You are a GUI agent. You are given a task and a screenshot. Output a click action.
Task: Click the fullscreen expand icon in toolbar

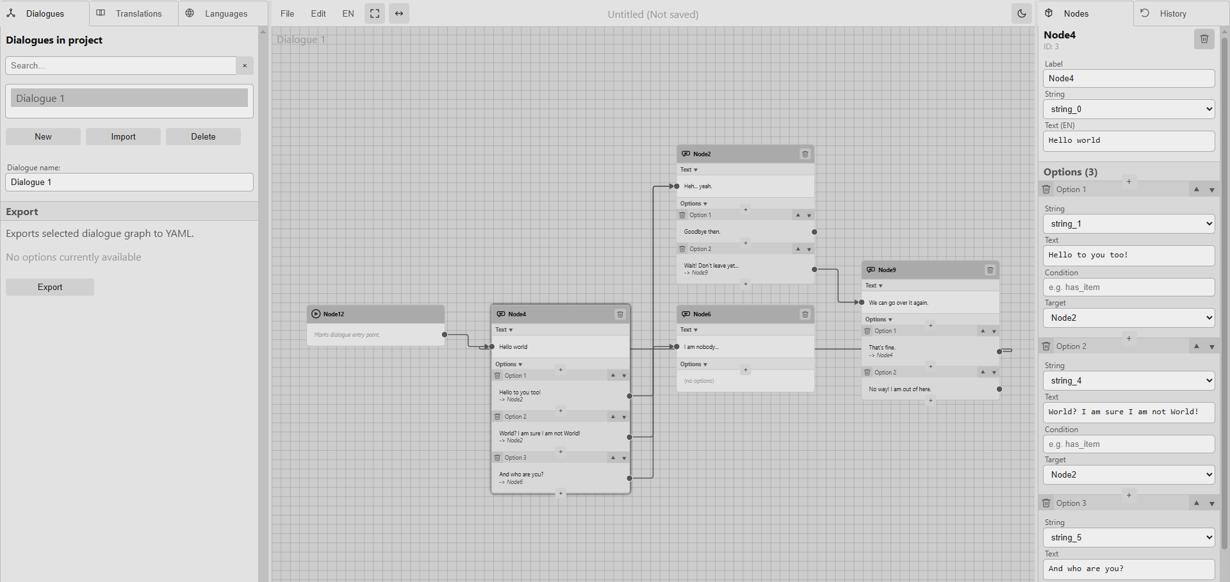[x=375, y=13]
